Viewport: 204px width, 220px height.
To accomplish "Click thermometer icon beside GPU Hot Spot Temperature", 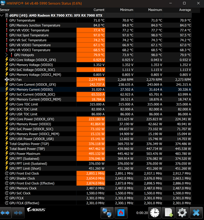I will pyautogui.click(x=7, y=35).
